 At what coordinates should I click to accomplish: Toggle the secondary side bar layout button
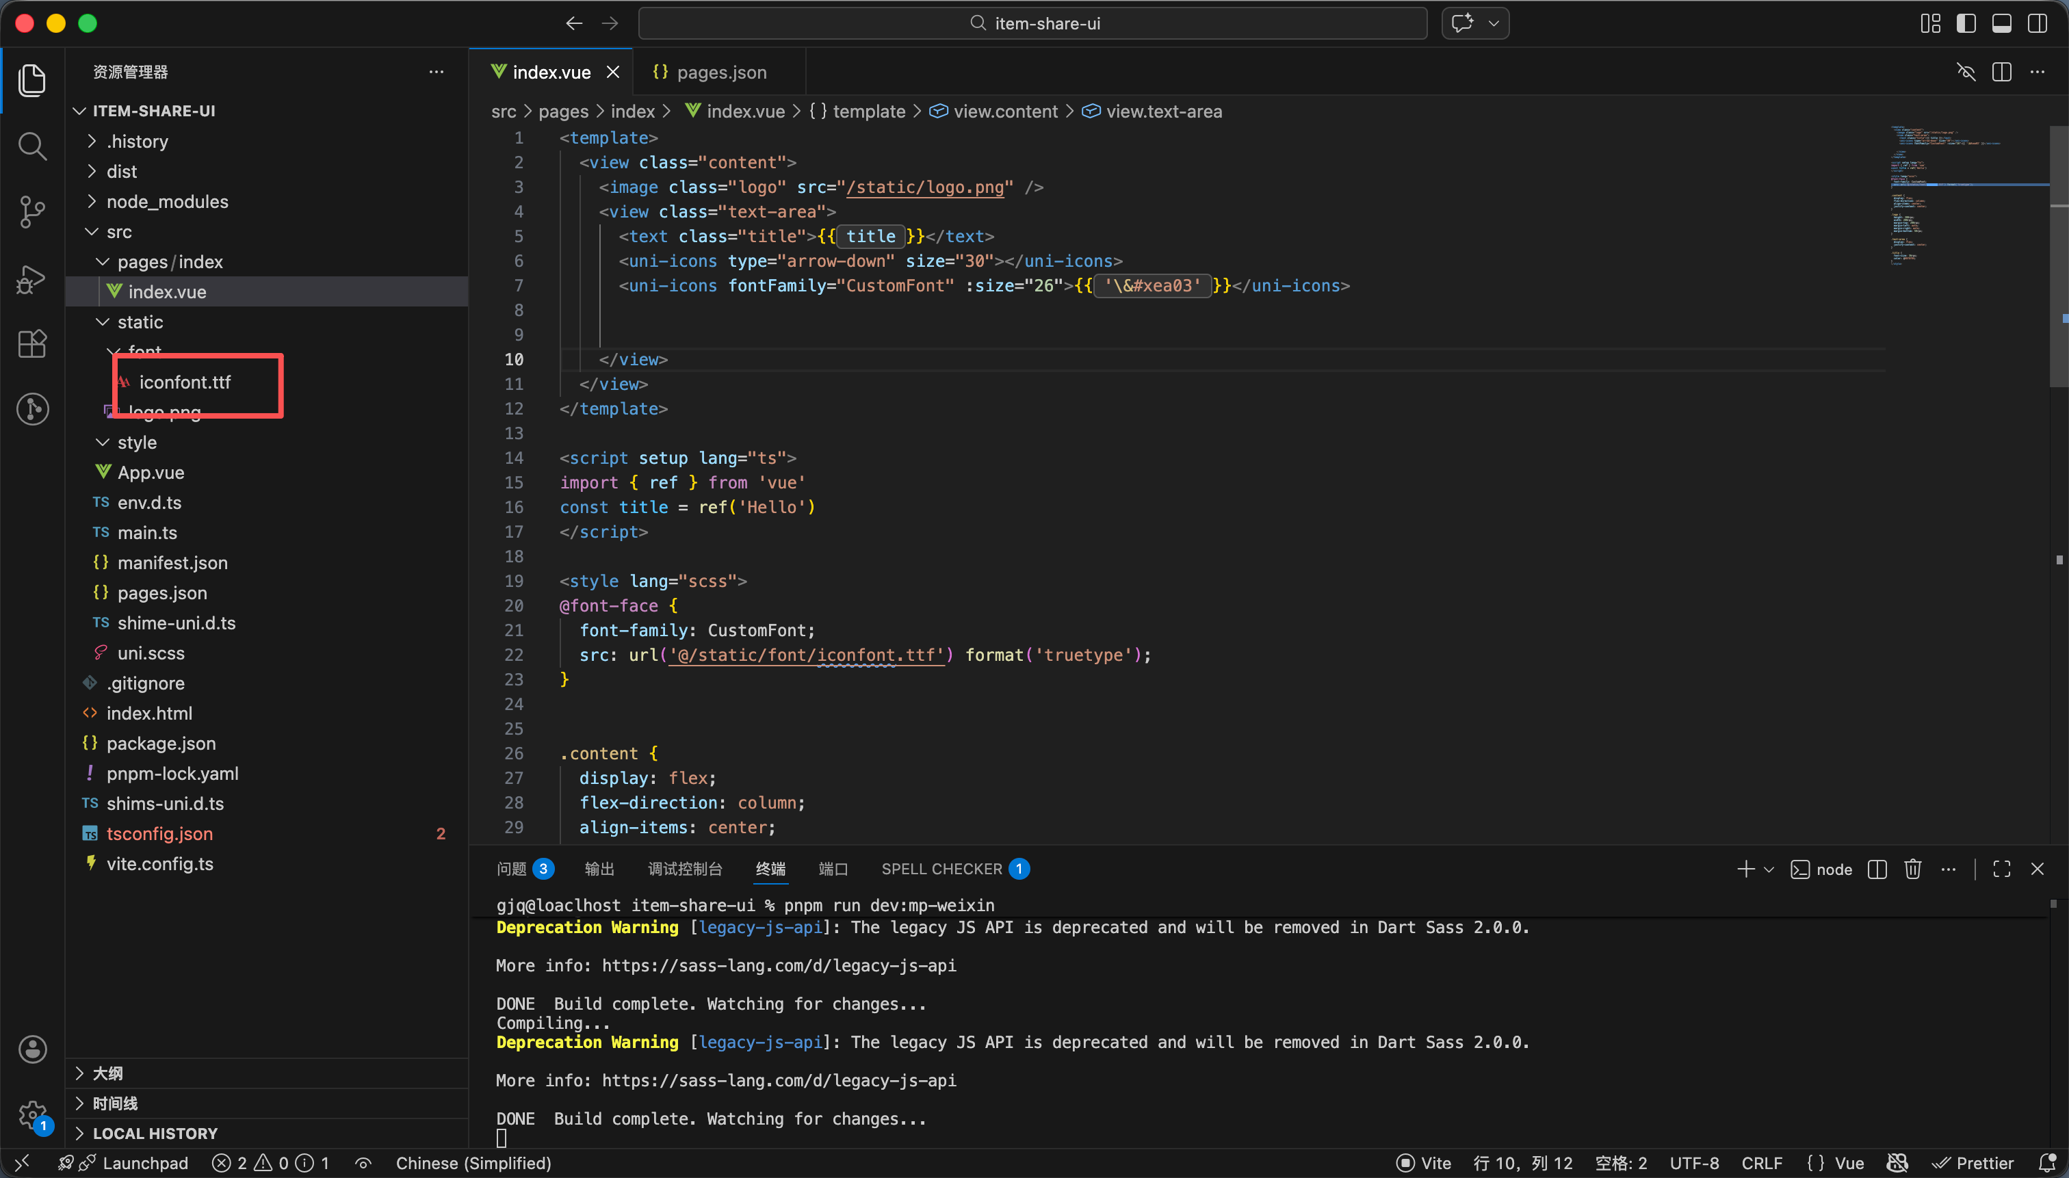pyautogui.click(x=2037, y=23)
